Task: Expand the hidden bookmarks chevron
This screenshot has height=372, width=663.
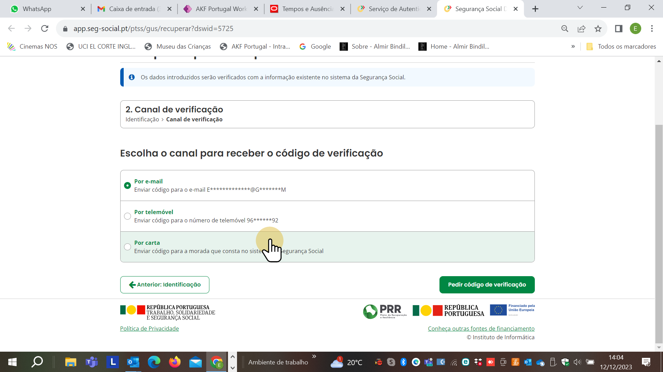Action: pos(573,46)
